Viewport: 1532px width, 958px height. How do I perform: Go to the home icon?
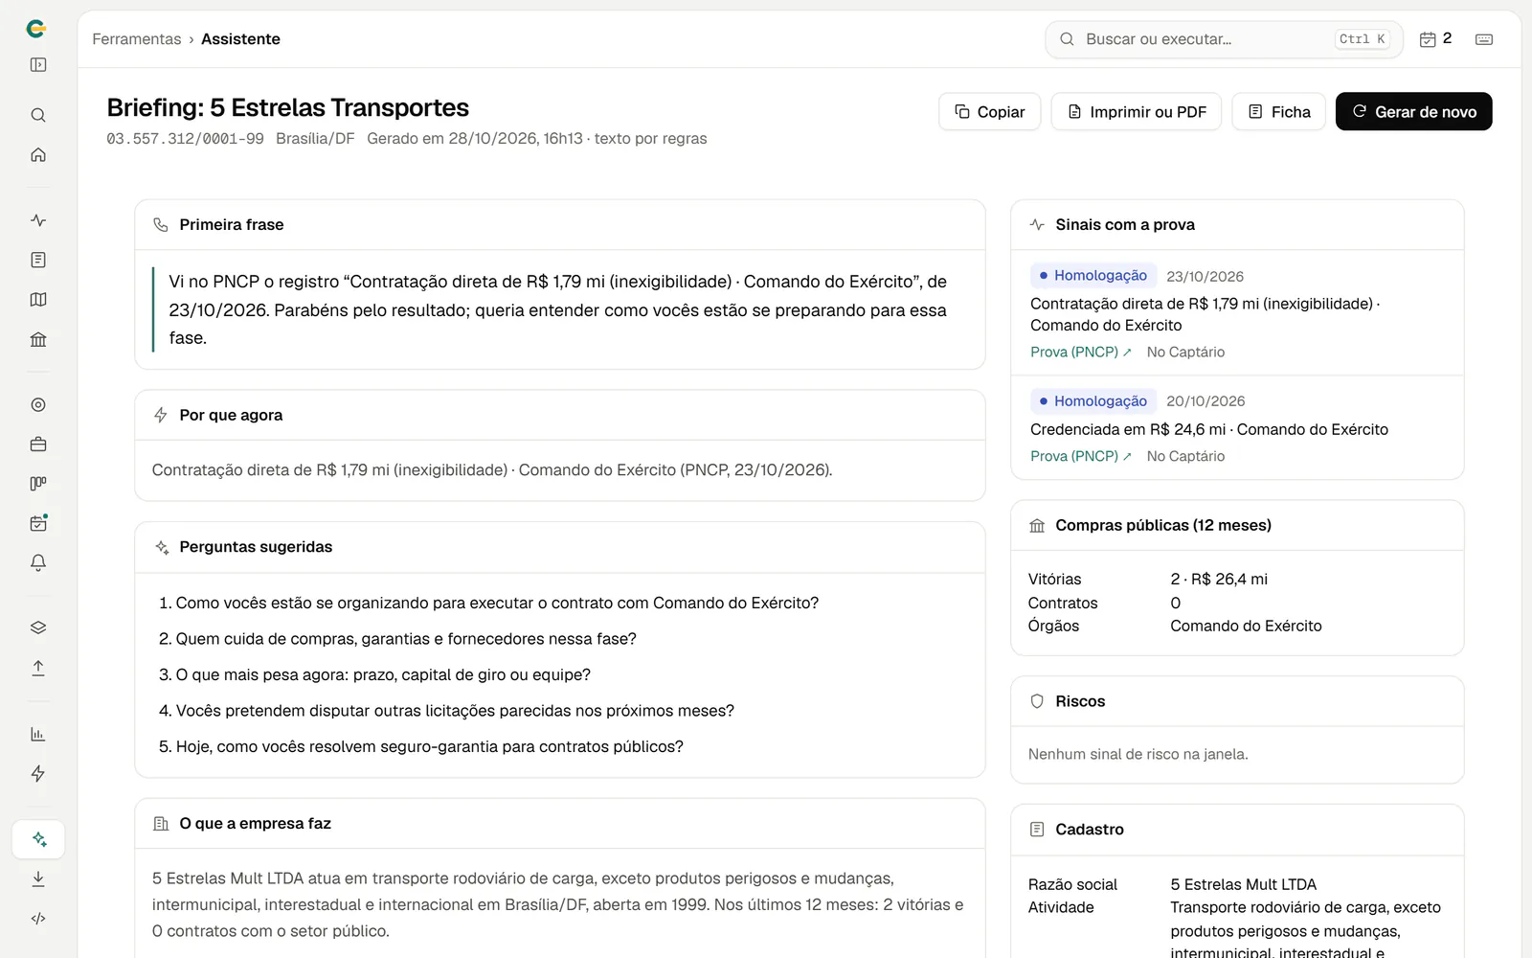[38, 154]
